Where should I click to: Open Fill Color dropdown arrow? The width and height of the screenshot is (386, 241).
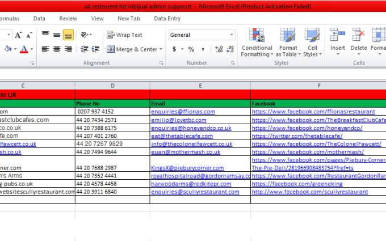coord(15,49)
